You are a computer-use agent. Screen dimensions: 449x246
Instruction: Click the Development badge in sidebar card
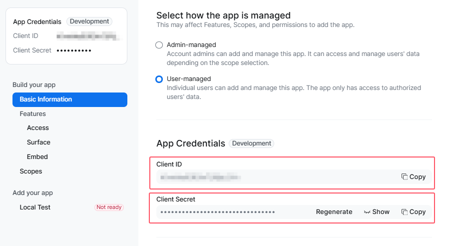pos(89,21)
